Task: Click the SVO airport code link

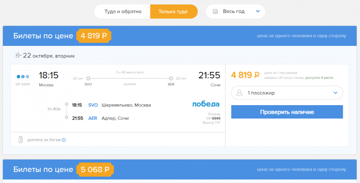Action: point(93,105)
